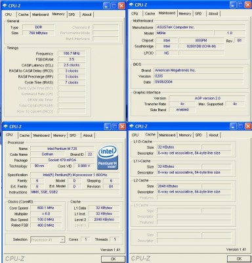Screen dimensions: 252x263
Task: Switch to SPD tab in Memory window
Action: (x=72, y=14)
